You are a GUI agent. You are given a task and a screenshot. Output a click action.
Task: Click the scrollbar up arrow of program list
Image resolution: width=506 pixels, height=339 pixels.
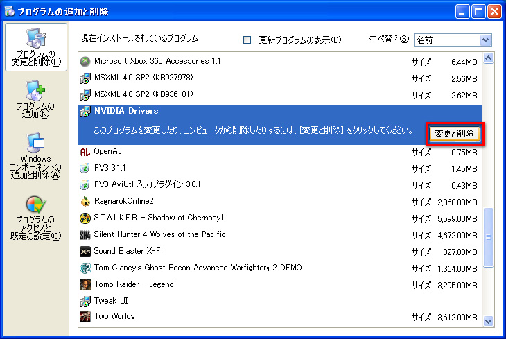click(487, 58)
